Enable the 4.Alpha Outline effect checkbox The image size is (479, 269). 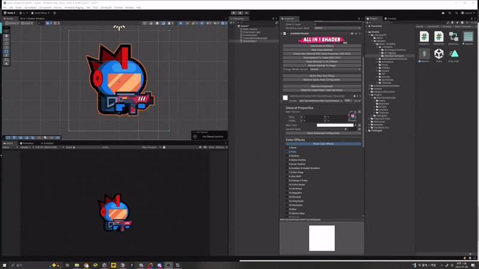click(x=287, y=160)
